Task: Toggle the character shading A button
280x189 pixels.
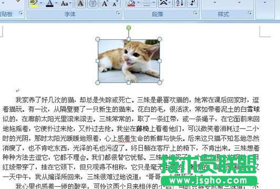Action: click(80, 4)
